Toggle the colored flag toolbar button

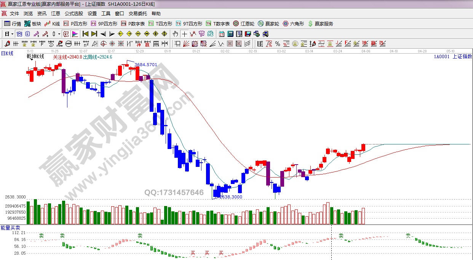[x=75, y=34]
